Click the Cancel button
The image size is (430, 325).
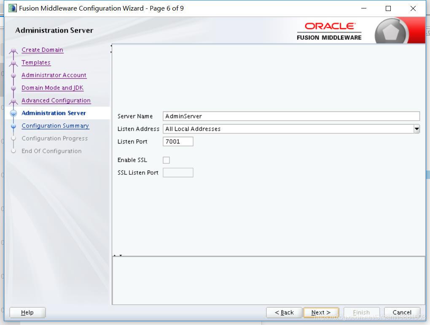click(402, 312)
